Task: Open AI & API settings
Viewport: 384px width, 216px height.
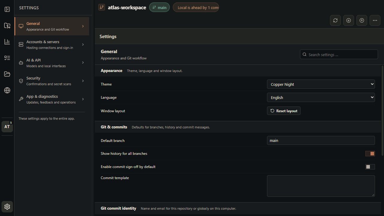Action: click(x=52, y=63)
